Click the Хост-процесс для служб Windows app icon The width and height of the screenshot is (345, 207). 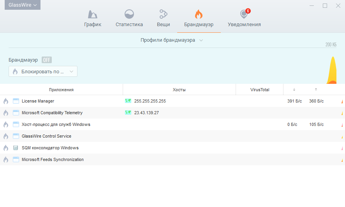point(16,124)
